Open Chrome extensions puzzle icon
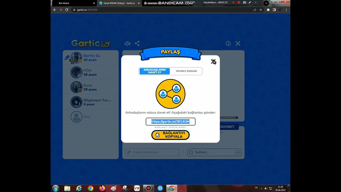The height and width of the screenshot is (192, 341). (268, 10)
